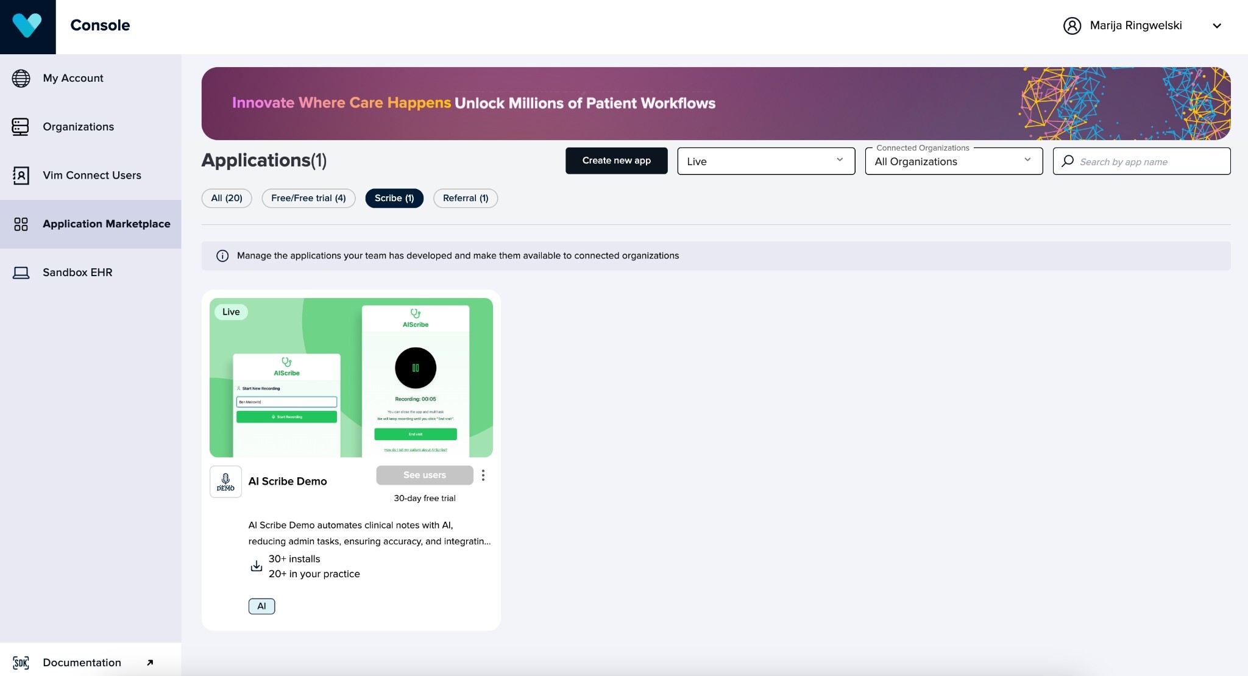Open the AI Scribe Demo preview image
Viewport: 1248px width, 676px height.
click(x=351, y=377)
